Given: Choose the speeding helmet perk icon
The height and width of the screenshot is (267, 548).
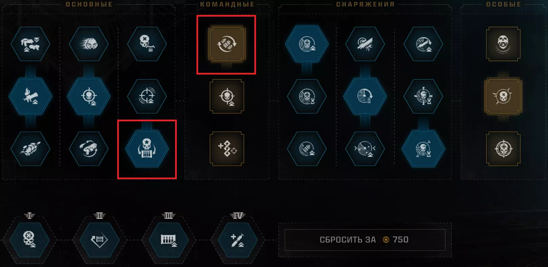Looking at the screenshot, I should coord(89,44).
